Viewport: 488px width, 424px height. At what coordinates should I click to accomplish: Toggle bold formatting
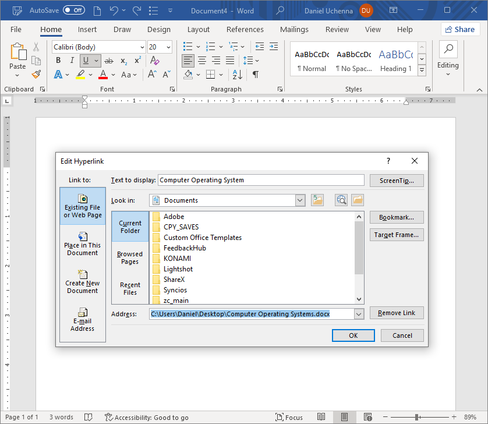coord(58,60)
